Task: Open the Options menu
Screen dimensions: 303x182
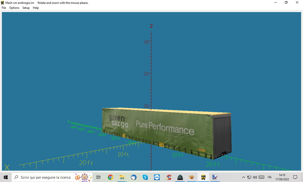Action: point(14,8)
